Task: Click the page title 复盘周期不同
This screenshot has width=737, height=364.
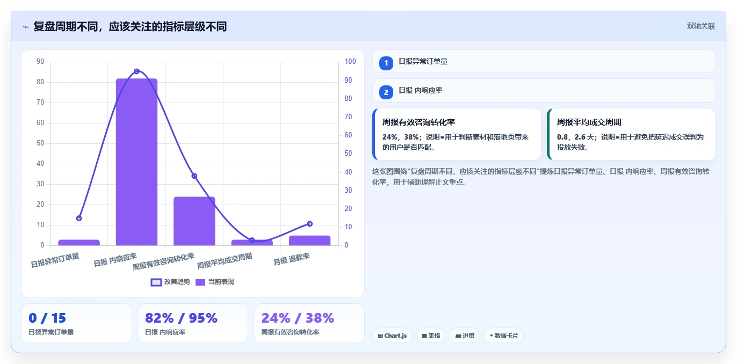Action: click(x=130, y=26)
